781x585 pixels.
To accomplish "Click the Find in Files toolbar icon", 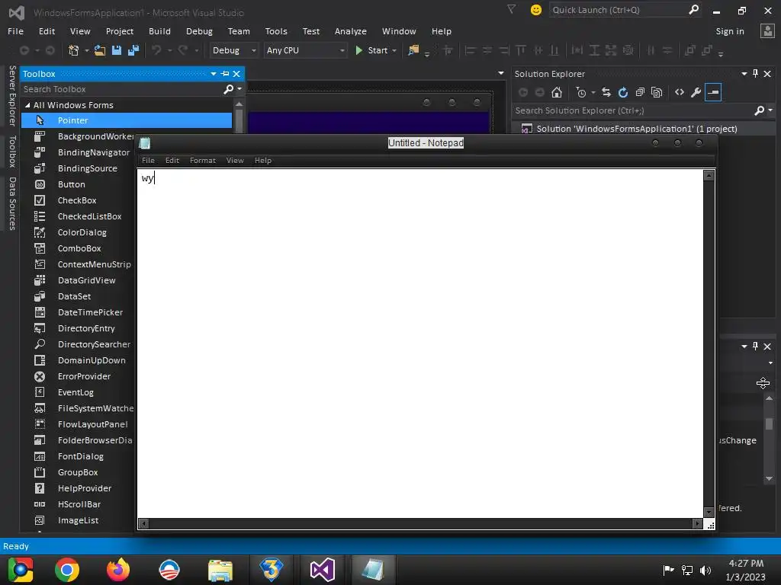I will tap(413, 50).
